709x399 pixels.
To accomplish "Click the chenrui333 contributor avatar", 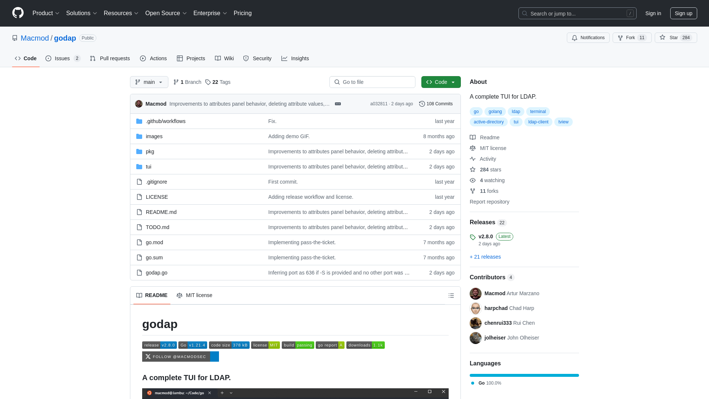I will pos(476,323).
